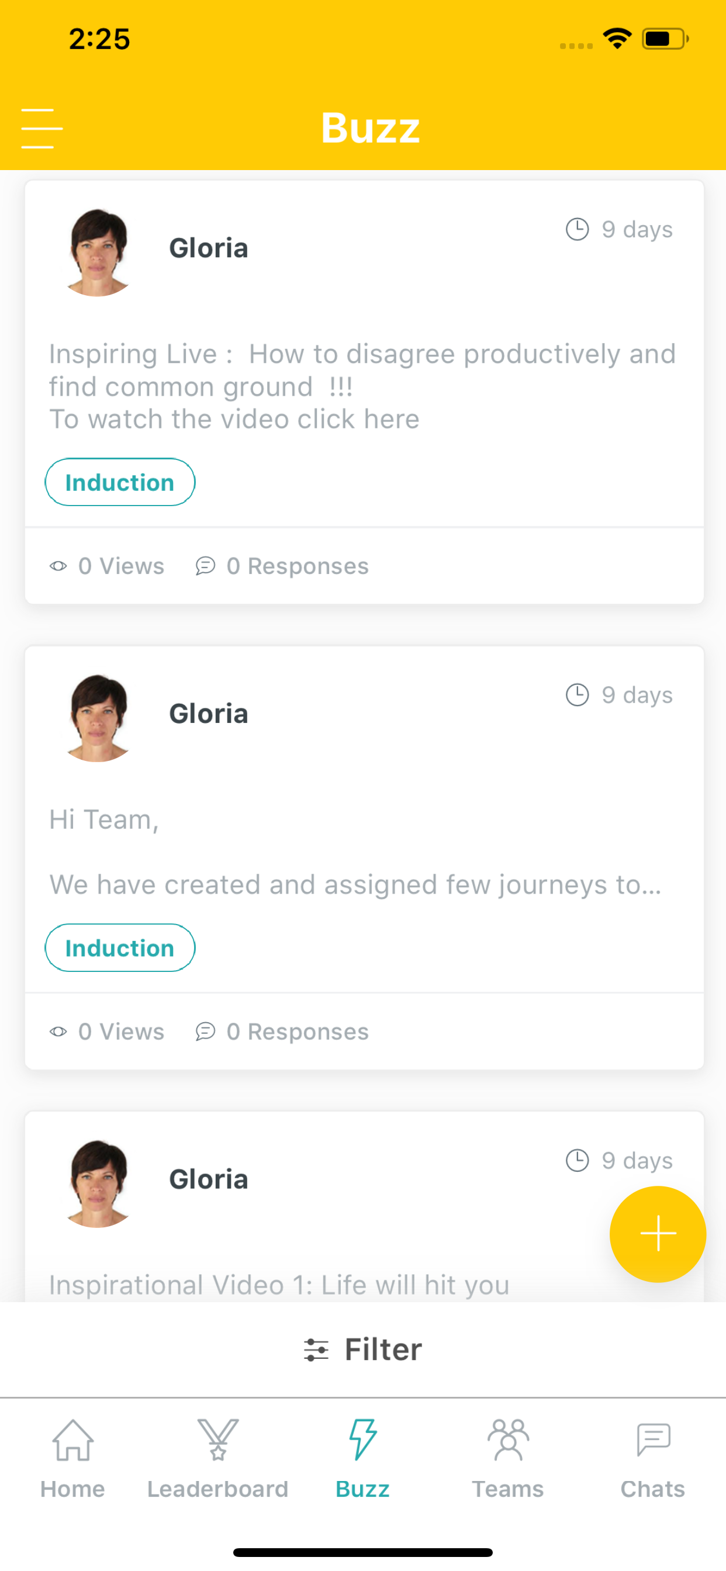Open 'To watch the video click here' text
The height and width of the screenshot is (1571, 726).
coord(234,420)
